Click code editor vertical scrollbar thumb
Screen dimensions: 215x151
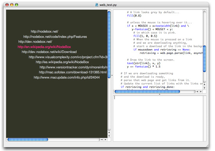(x=204, y=59)
